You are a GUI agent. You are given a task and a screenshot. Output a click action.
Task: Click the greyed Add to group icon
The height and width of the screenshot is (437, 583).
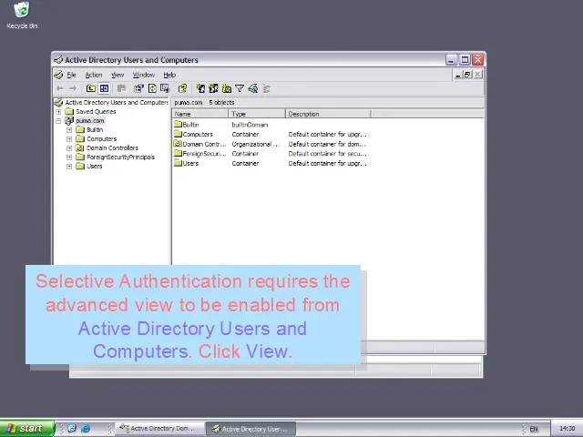point(266,88)
